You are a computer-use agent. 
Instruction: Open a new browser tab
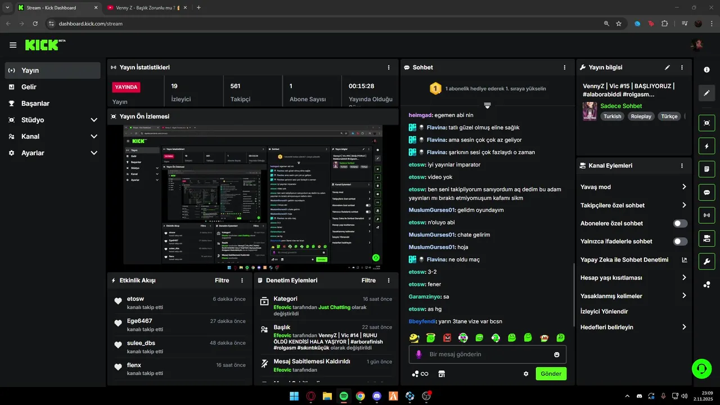pos(199,8)
